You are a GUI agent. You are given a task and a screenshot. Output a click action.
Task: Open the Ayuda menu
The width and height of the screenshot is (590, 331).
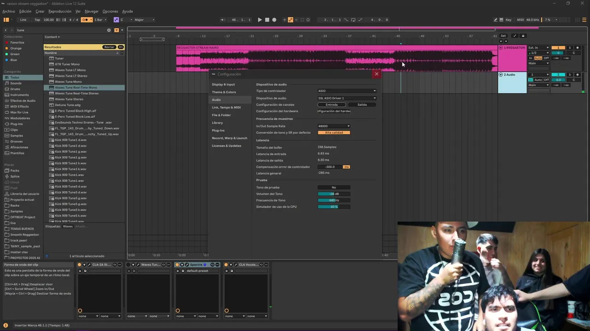[x=127, y=11]
